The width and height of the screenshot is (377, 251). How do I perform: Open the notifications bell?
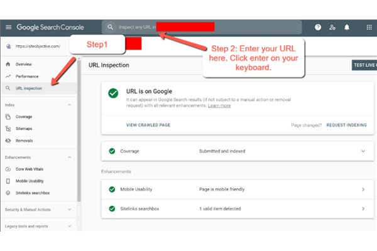pos(347,28)
